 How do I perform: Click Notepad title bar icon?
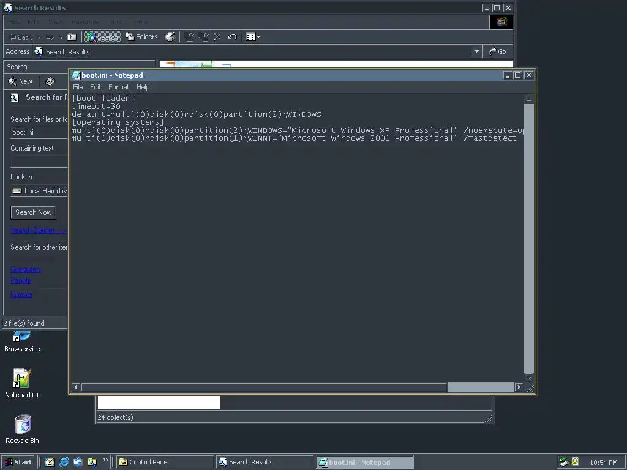[75, 75]
